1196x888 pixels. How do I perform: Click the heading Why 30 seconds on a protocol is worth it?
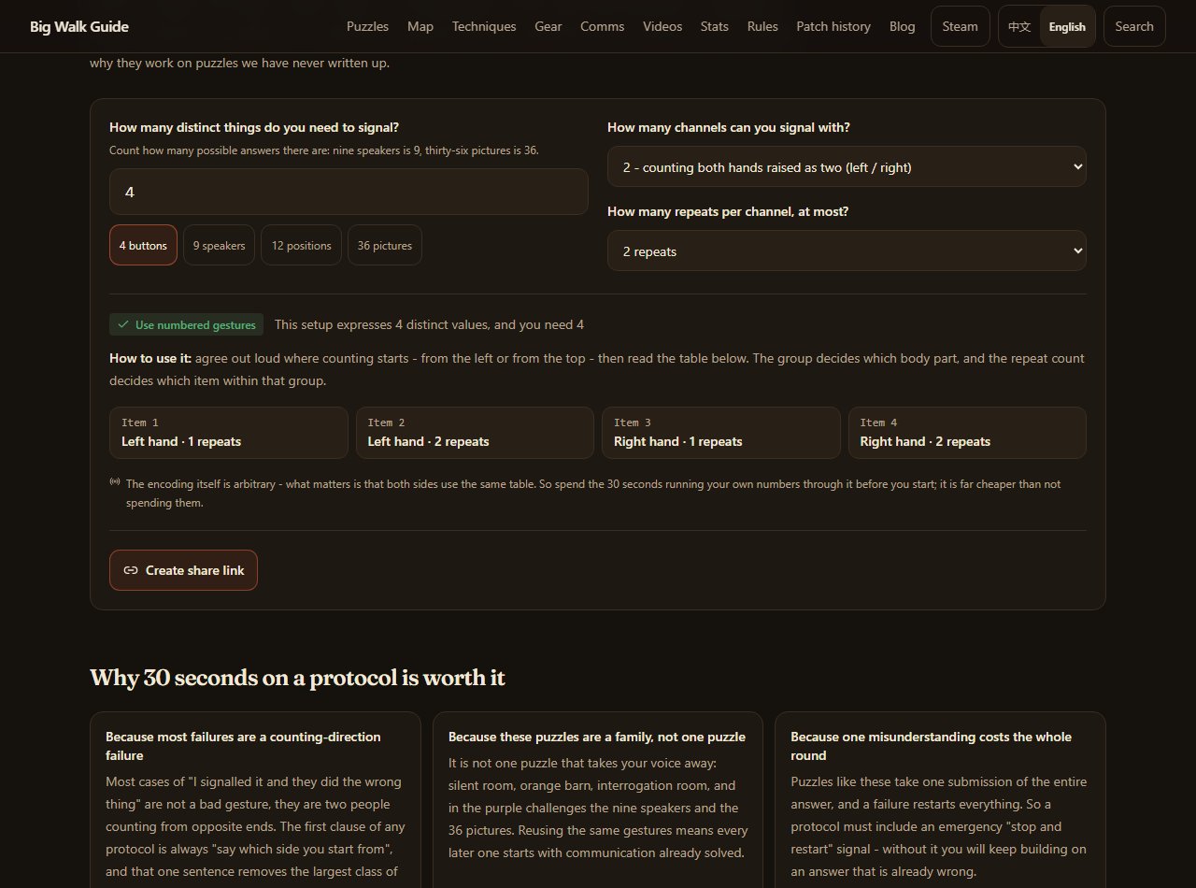[297, 678]
